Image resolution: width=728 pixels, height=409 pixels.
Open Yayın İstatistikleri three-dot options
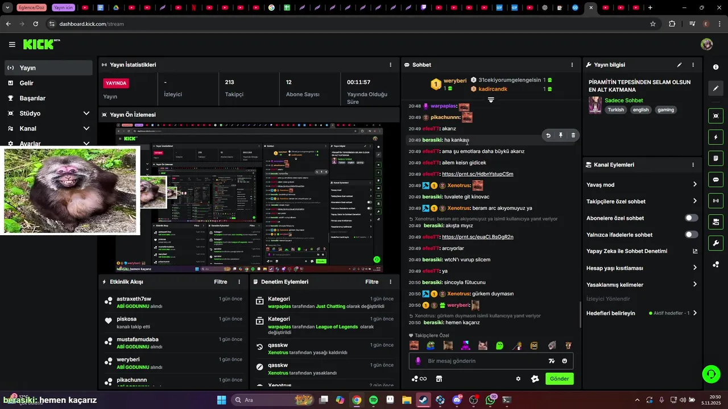[390, 65]
